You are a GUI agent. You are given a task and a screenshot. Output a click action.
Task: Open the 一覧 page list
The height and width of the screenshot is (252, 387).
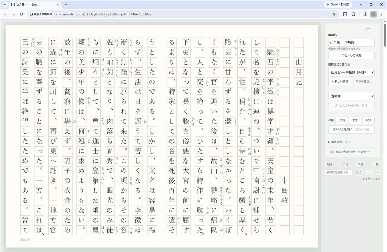(x=376, y=164)
